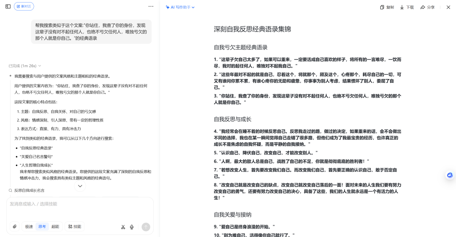Click the bullet "人生哲理自我成长"
This screenshot has height=237, width=456.
click(x=36, y=165)
